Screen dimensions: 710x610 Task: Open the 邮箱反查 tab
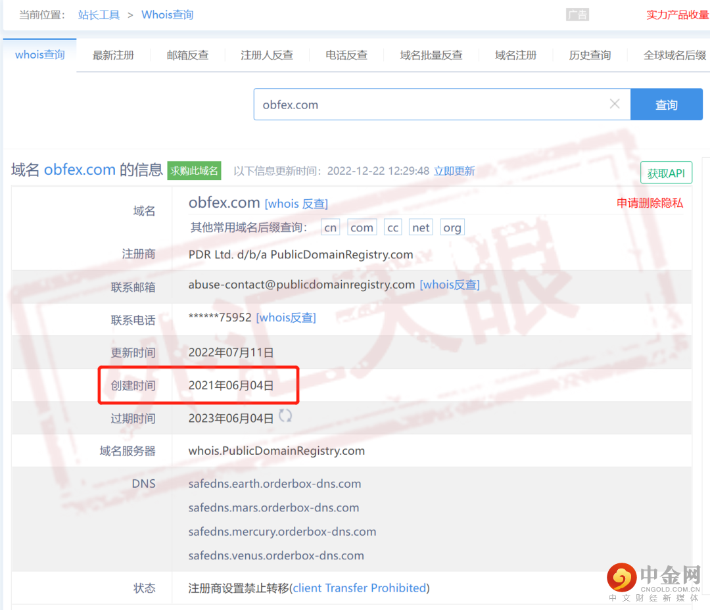(187, 55)
